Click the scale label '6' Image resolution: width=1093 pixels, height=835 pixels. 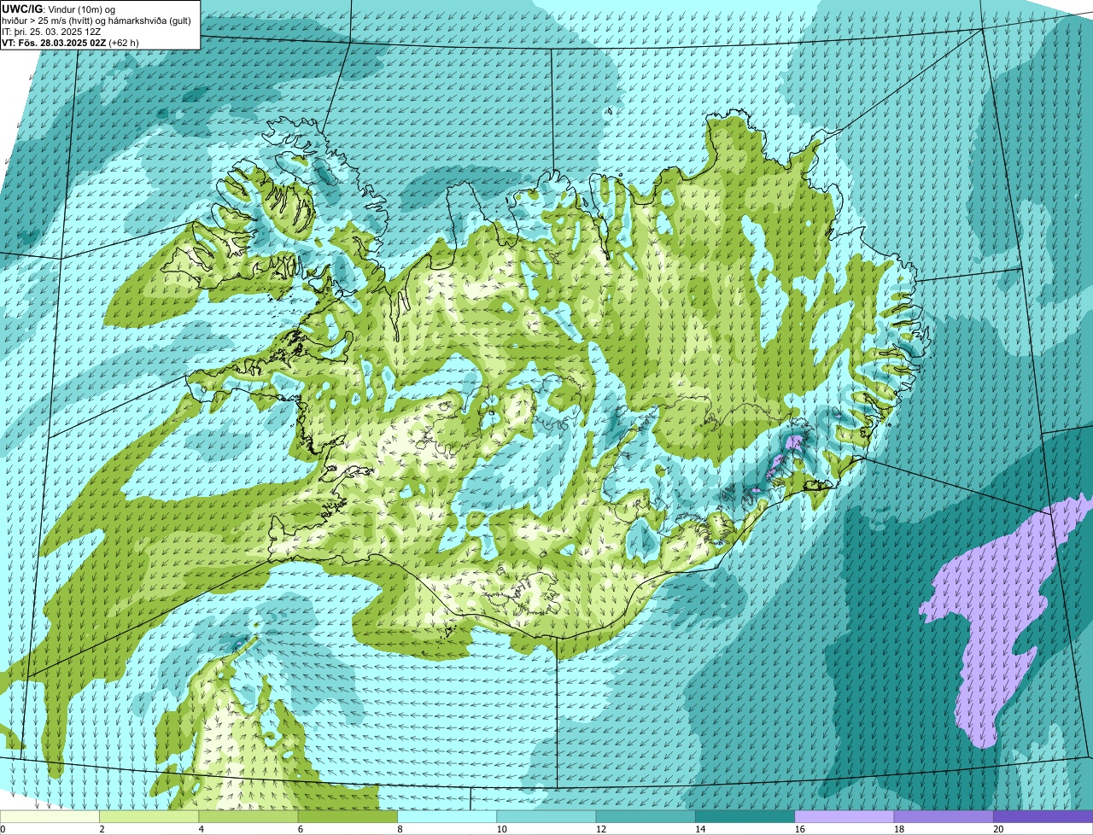[300, 829]
